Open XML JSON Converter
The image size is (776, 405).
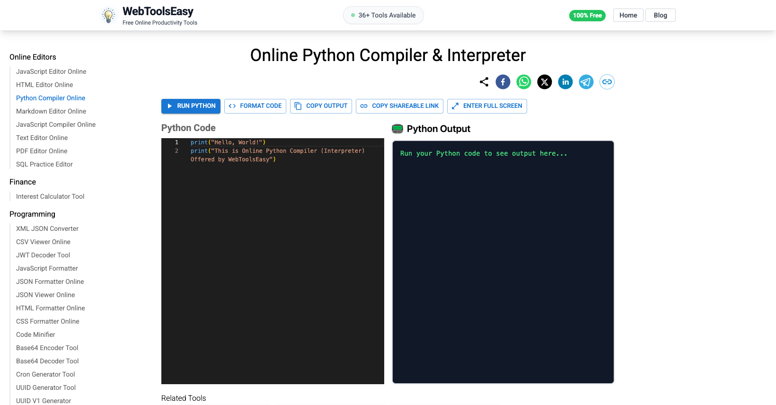(47, 229)
